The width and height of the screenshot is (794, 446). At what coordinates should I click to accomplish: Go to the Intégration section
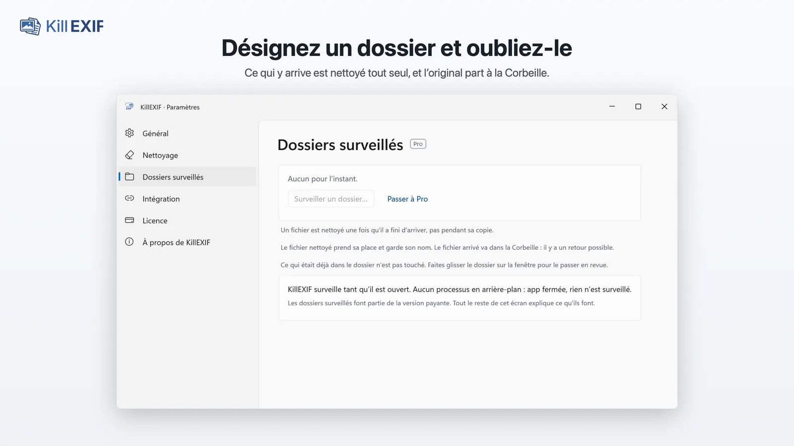pyautogui.click(x=188, y=199)
